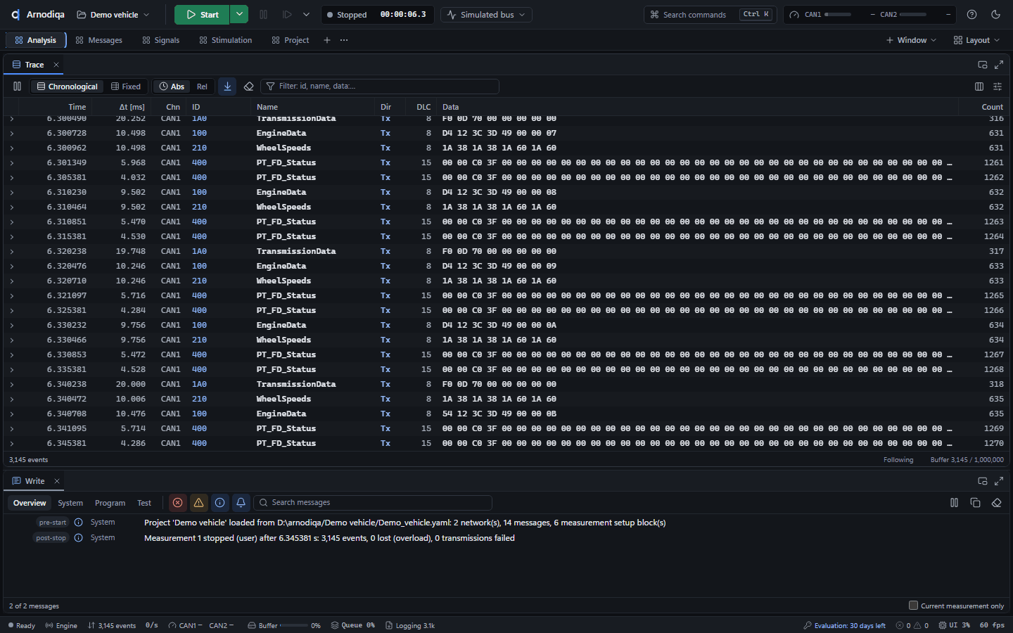Open the Stimulation tab
The width and height of the screenshot is (1013, 633).
tap(226, 40)
